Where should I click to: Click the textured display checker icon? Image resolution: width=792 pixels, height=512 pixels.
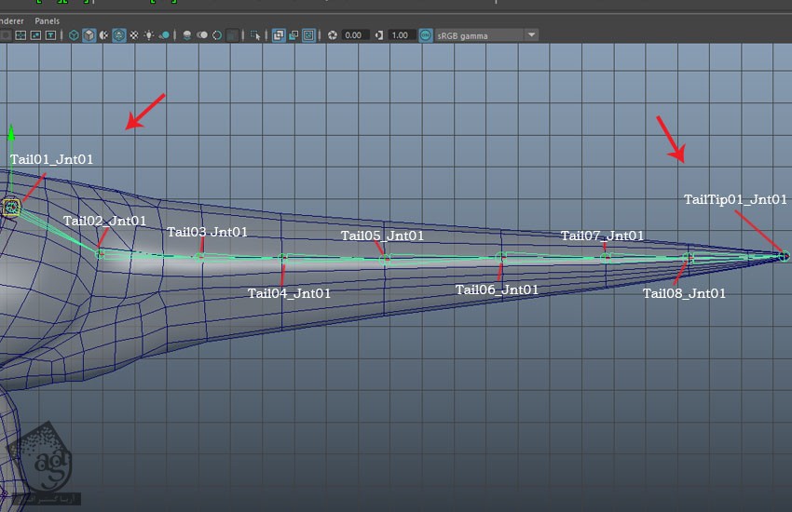134,35
